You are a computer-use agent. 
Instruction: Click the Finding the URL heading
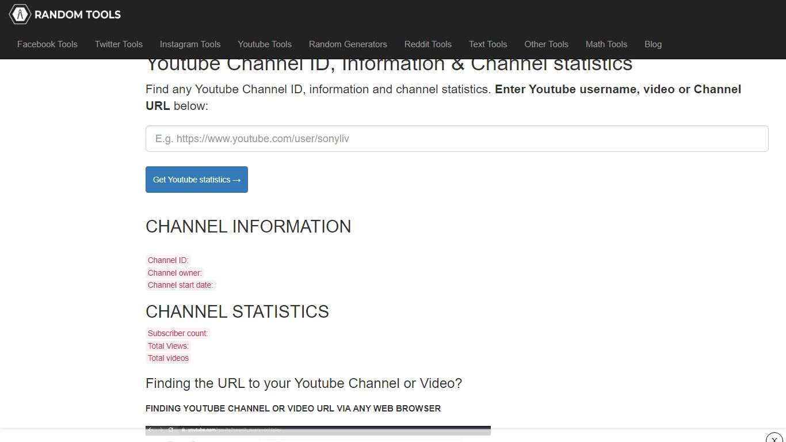tap(304, 383)
